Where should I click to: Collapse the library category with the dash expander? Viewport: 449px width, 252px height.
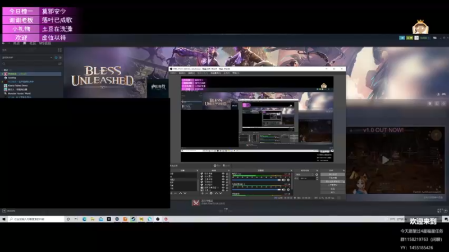pos(3,70)
